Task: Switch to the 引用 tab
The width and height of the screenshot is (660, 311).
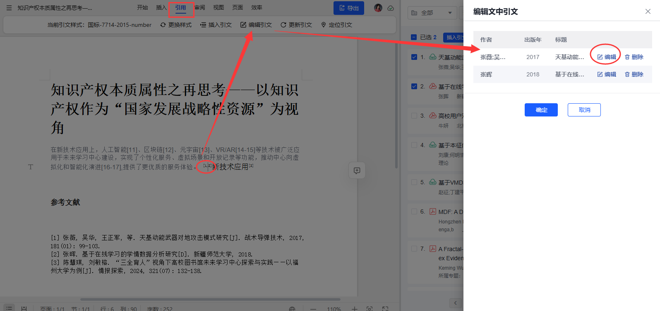Action: coord(180,7)
